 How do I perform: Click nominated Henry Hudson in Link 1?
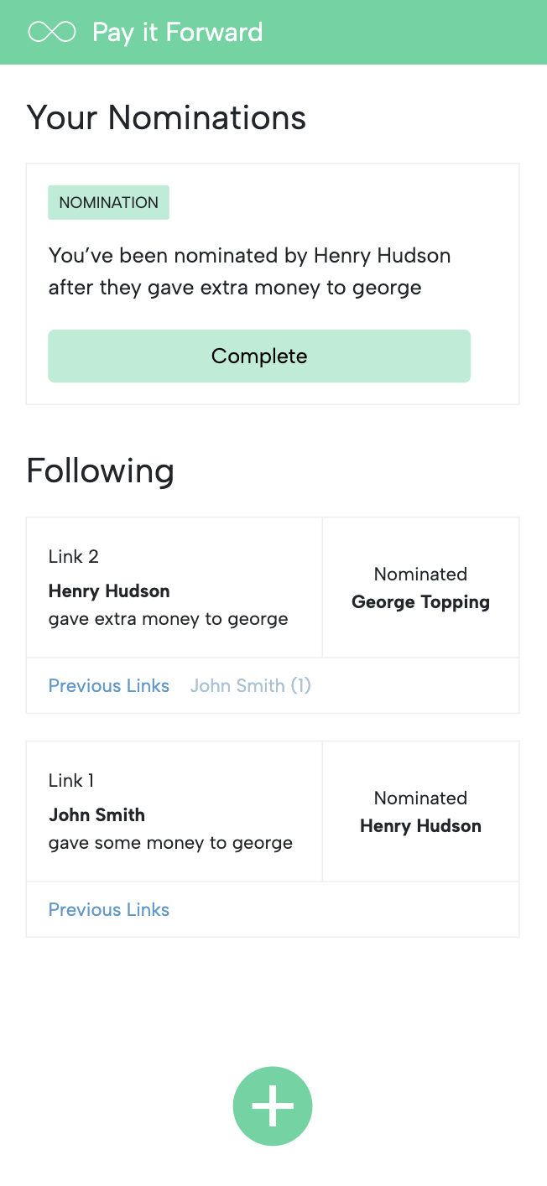click(420, 825)
